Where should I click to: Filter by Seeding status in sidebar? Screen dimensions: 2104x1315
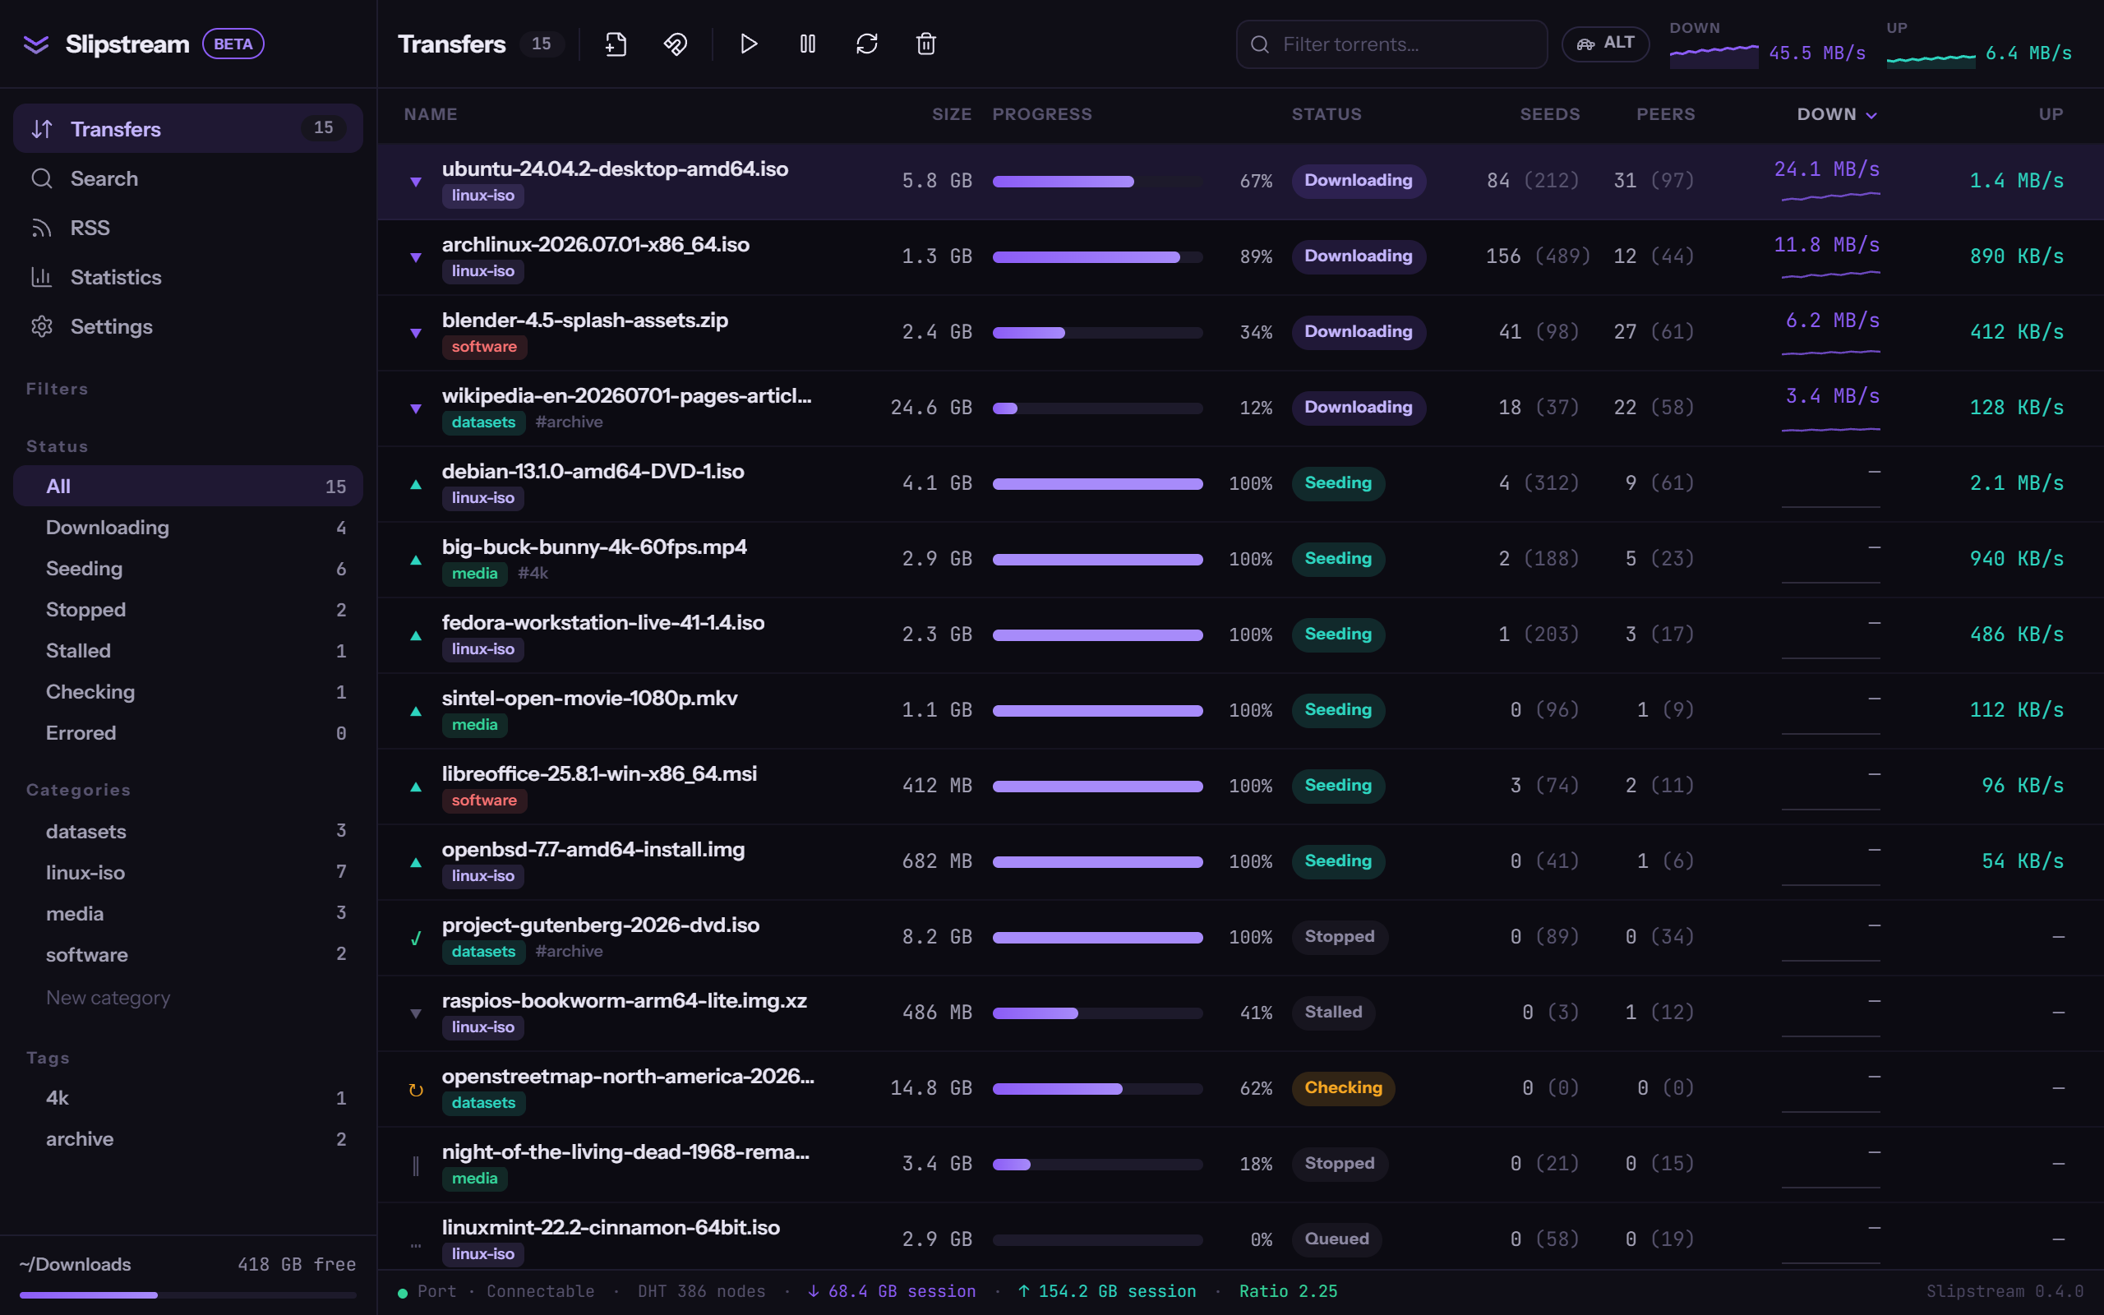click(187, 569)
